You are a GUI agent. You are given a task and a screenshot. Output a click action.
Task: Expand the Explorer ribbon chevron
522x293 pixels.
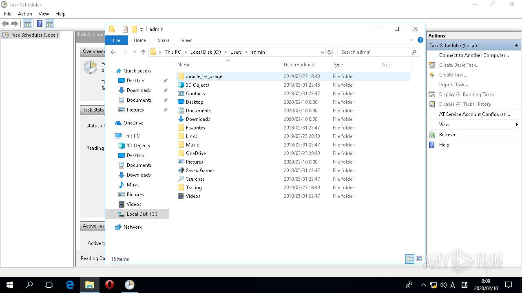(411, 40)
